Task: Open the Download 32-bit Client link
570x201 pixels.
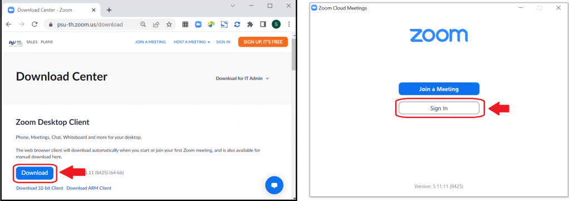Action: [40, 188]
